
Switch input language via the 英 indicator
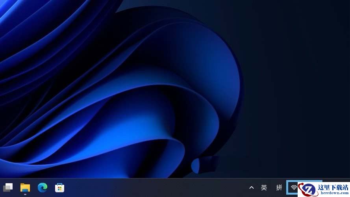click(x=264, y=188)
